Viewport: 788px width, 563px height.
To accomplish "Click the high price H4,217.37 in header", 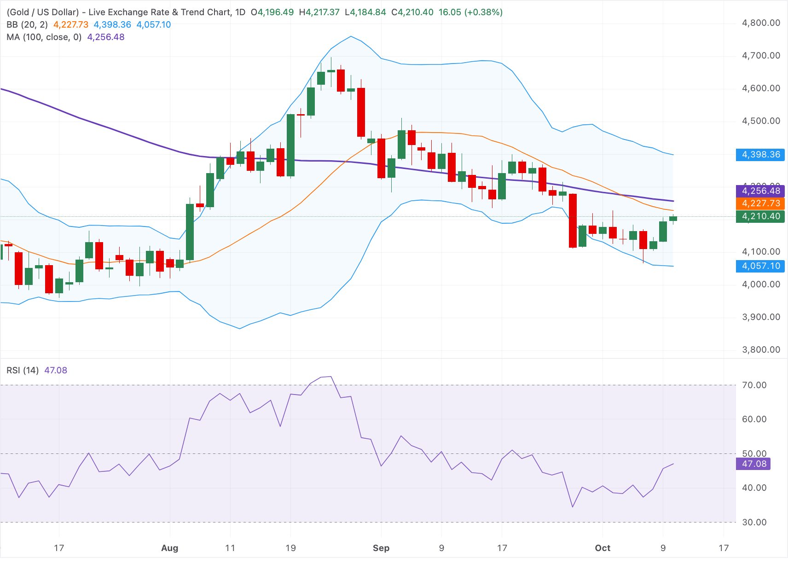I will point(319,12).
